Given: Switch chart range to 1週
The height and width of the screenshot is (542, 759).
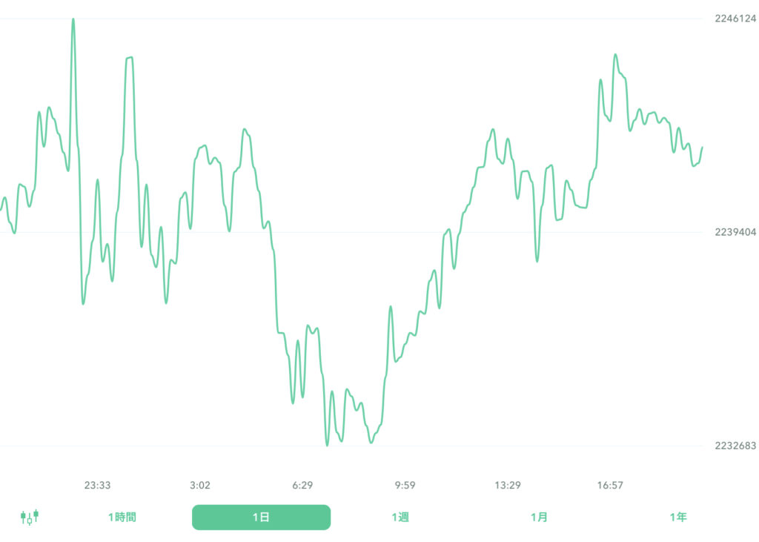Looking at the screenshot, I should coord(400,518).
